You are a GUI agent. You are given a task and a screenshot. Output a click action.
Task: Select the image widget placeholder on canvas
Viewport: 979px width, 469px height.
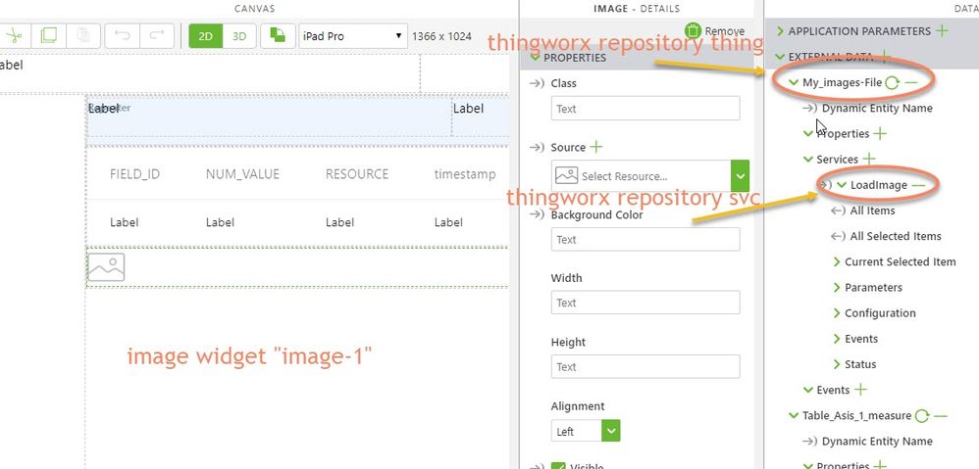106,266
